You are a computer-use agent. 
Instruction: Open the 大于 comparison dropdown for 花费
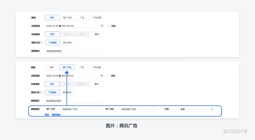(185, 109)
